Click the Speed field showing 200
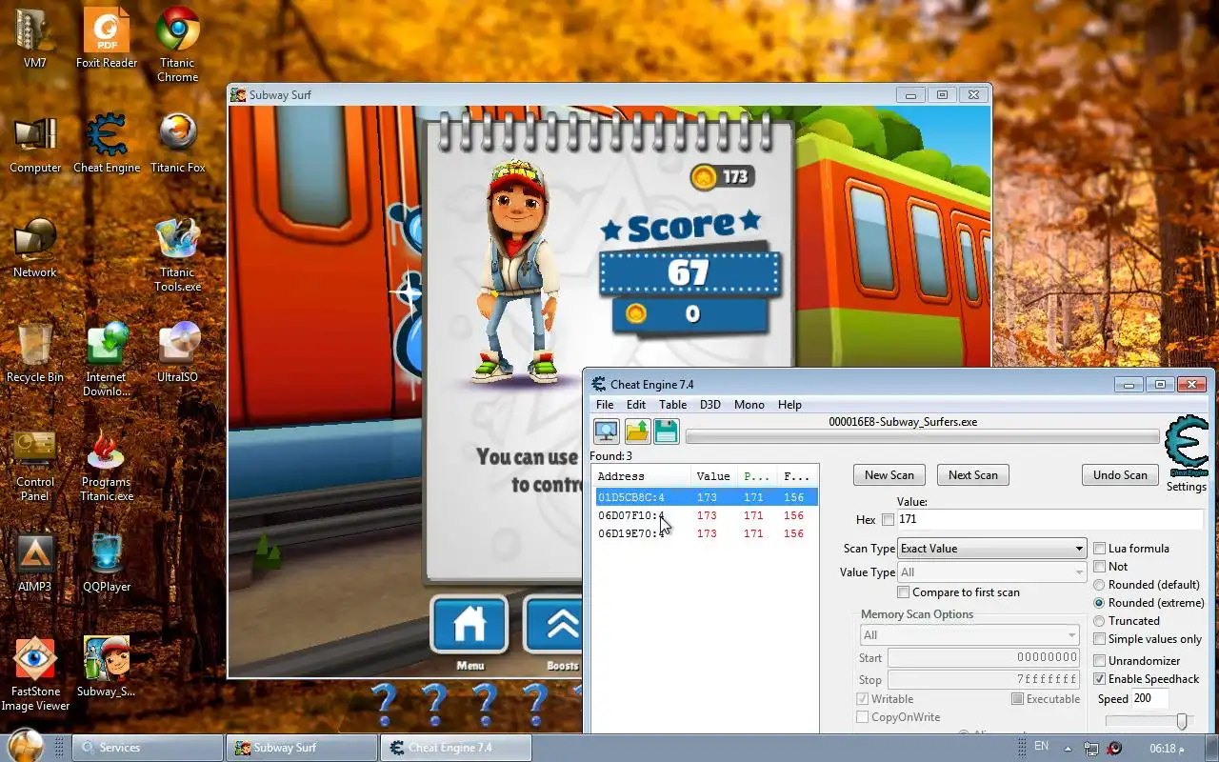 click(x=1149, y=699)
